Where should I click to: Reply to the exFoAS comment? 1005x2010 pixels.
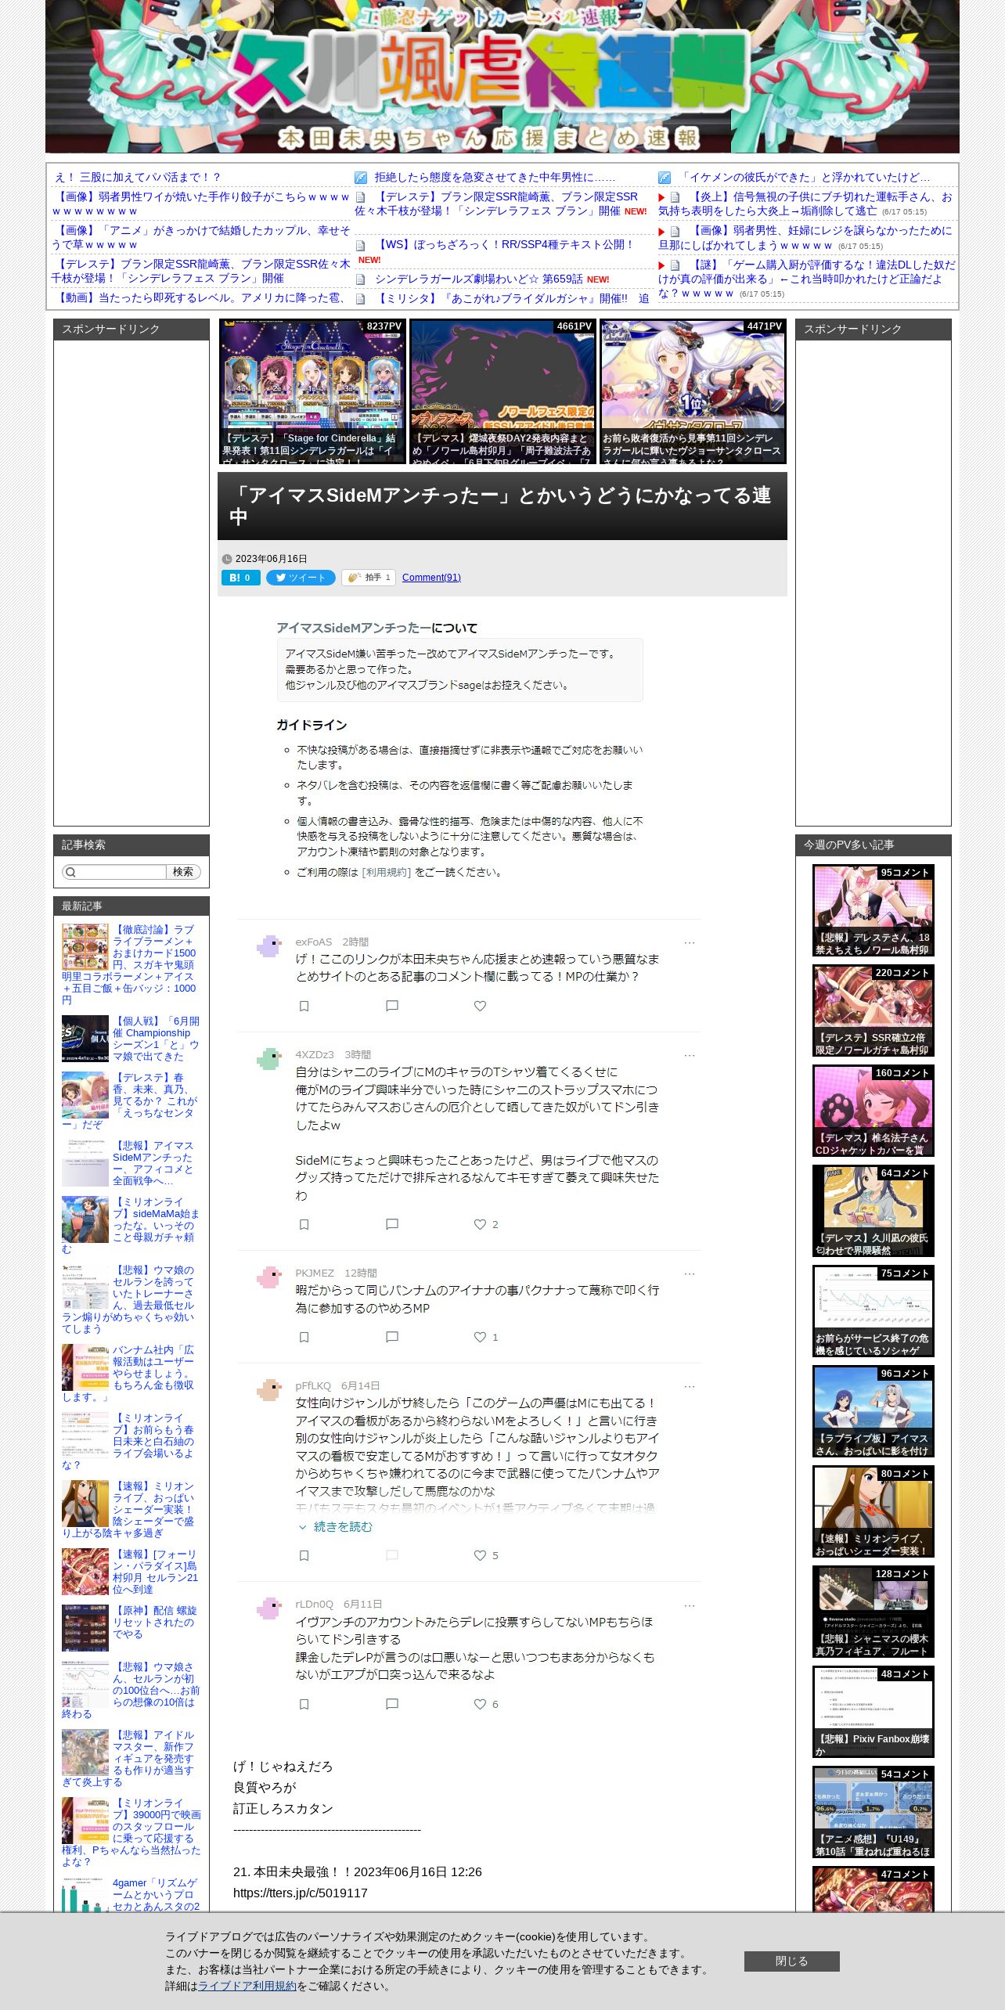(392, 1006)
